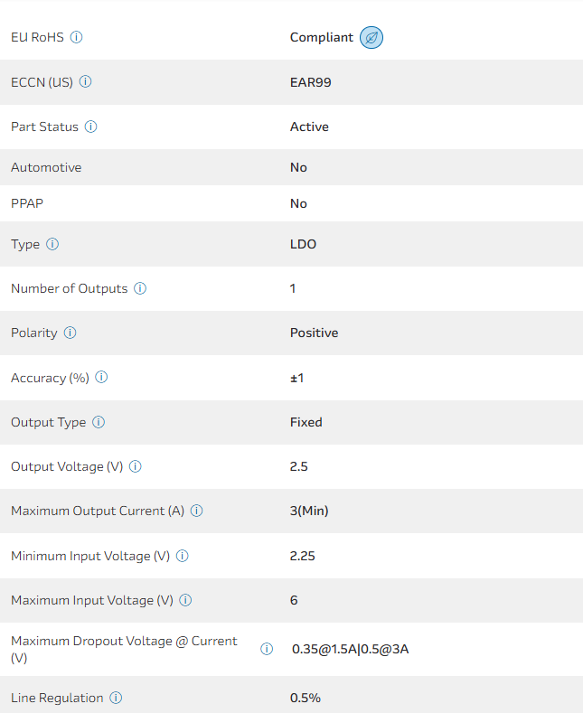Open the ECCN (US) info tooltip icon

coord(86,81)
